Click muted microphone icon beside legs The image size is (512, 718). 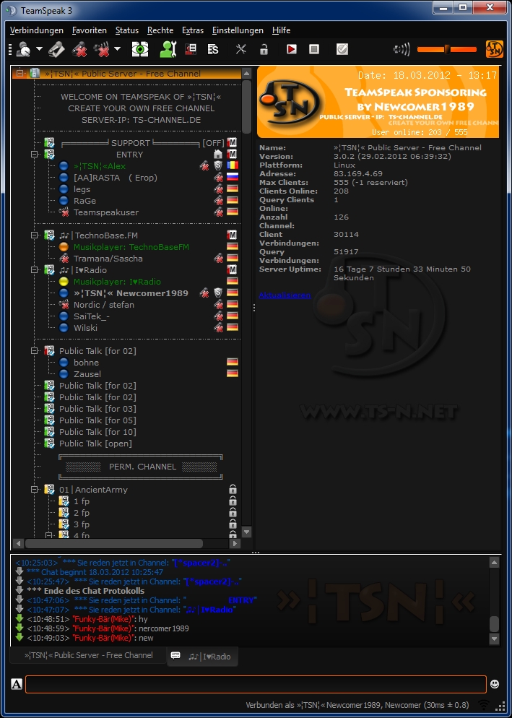click(219, 189)
